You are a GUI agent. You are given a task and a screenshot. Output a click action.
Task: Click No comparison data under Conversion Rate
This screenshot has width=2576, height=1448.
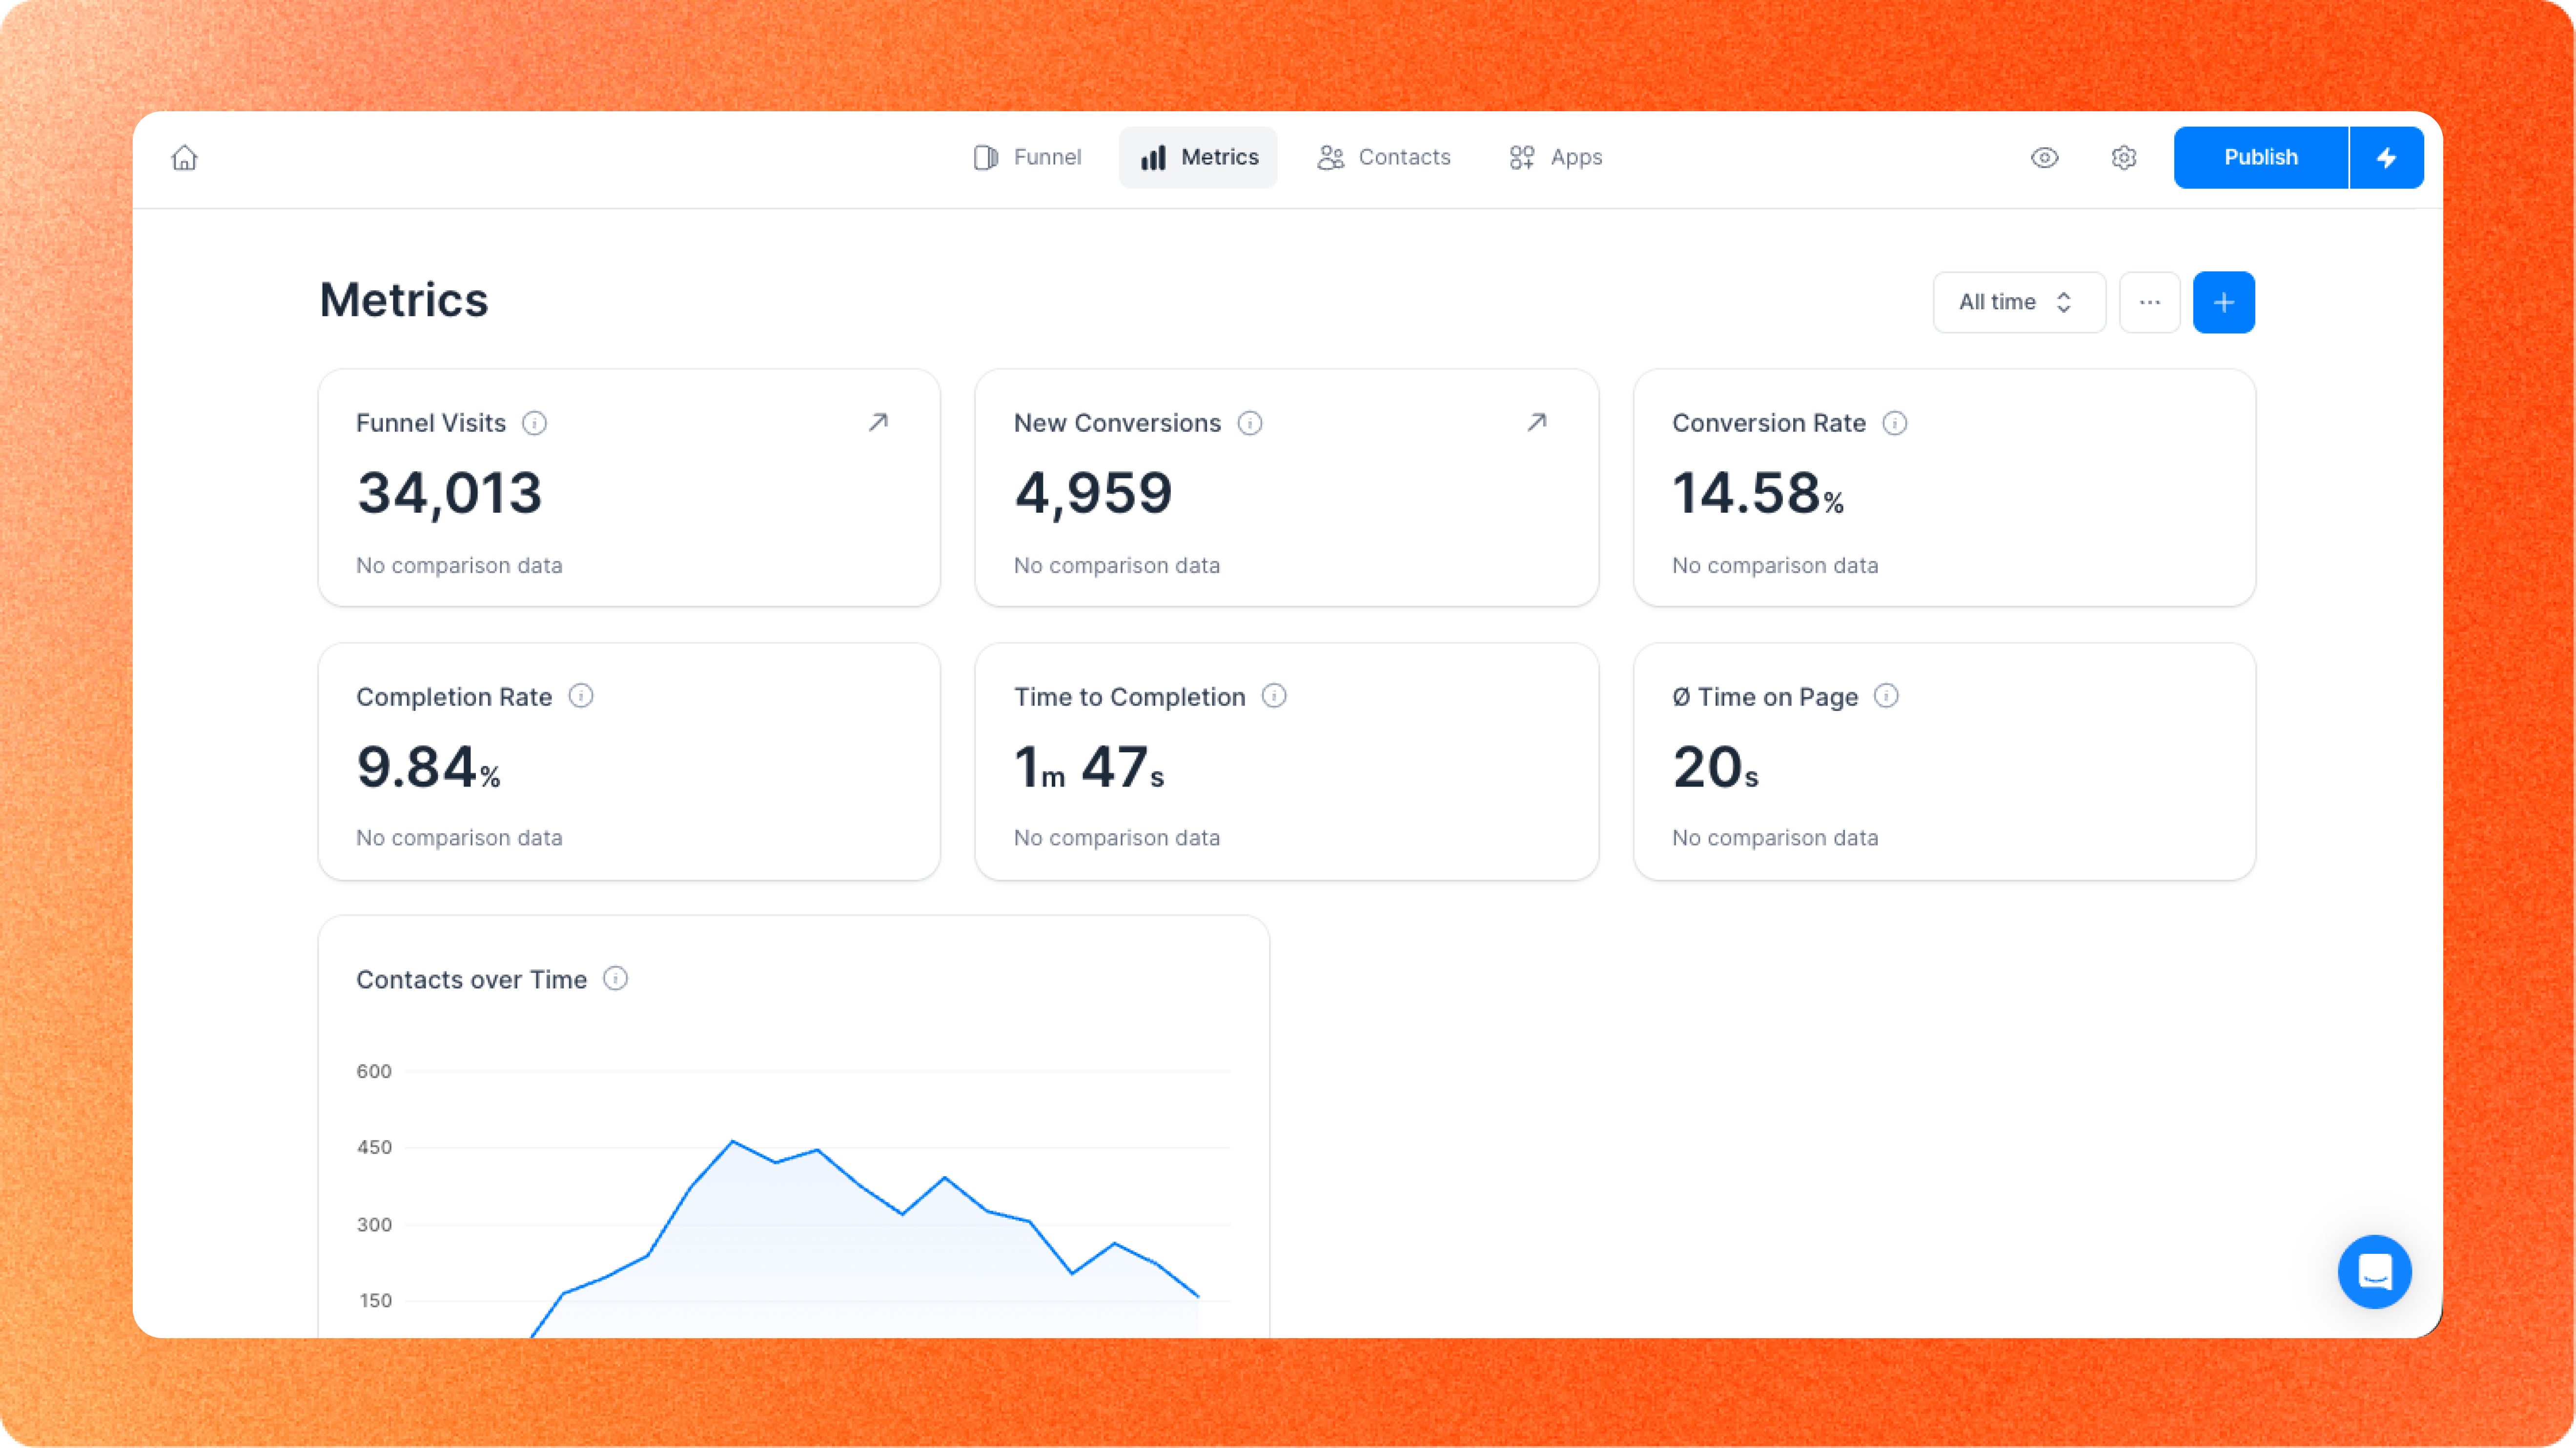pyautogui.click(x=1775, y=565)
